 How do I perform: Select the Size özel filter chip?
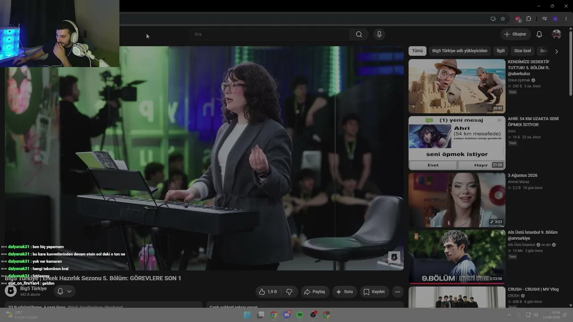point(522,51)
